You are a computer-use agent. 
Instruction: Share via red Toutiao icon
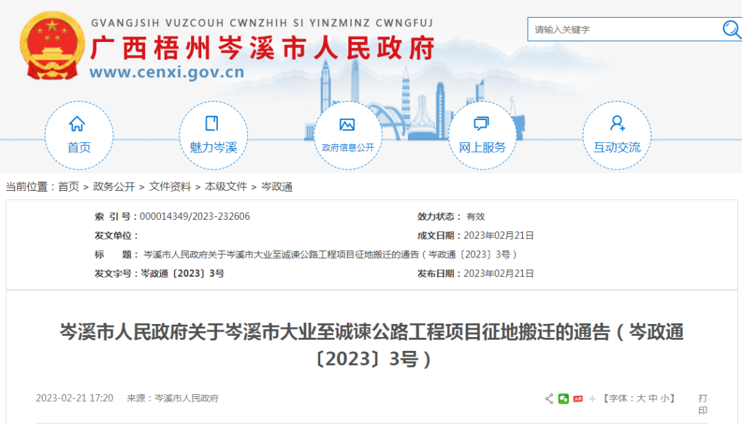click(578, 398)
